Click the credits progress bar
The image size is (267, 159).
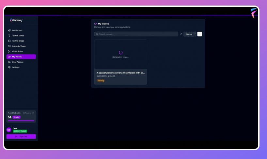click(x=21, y=121)
